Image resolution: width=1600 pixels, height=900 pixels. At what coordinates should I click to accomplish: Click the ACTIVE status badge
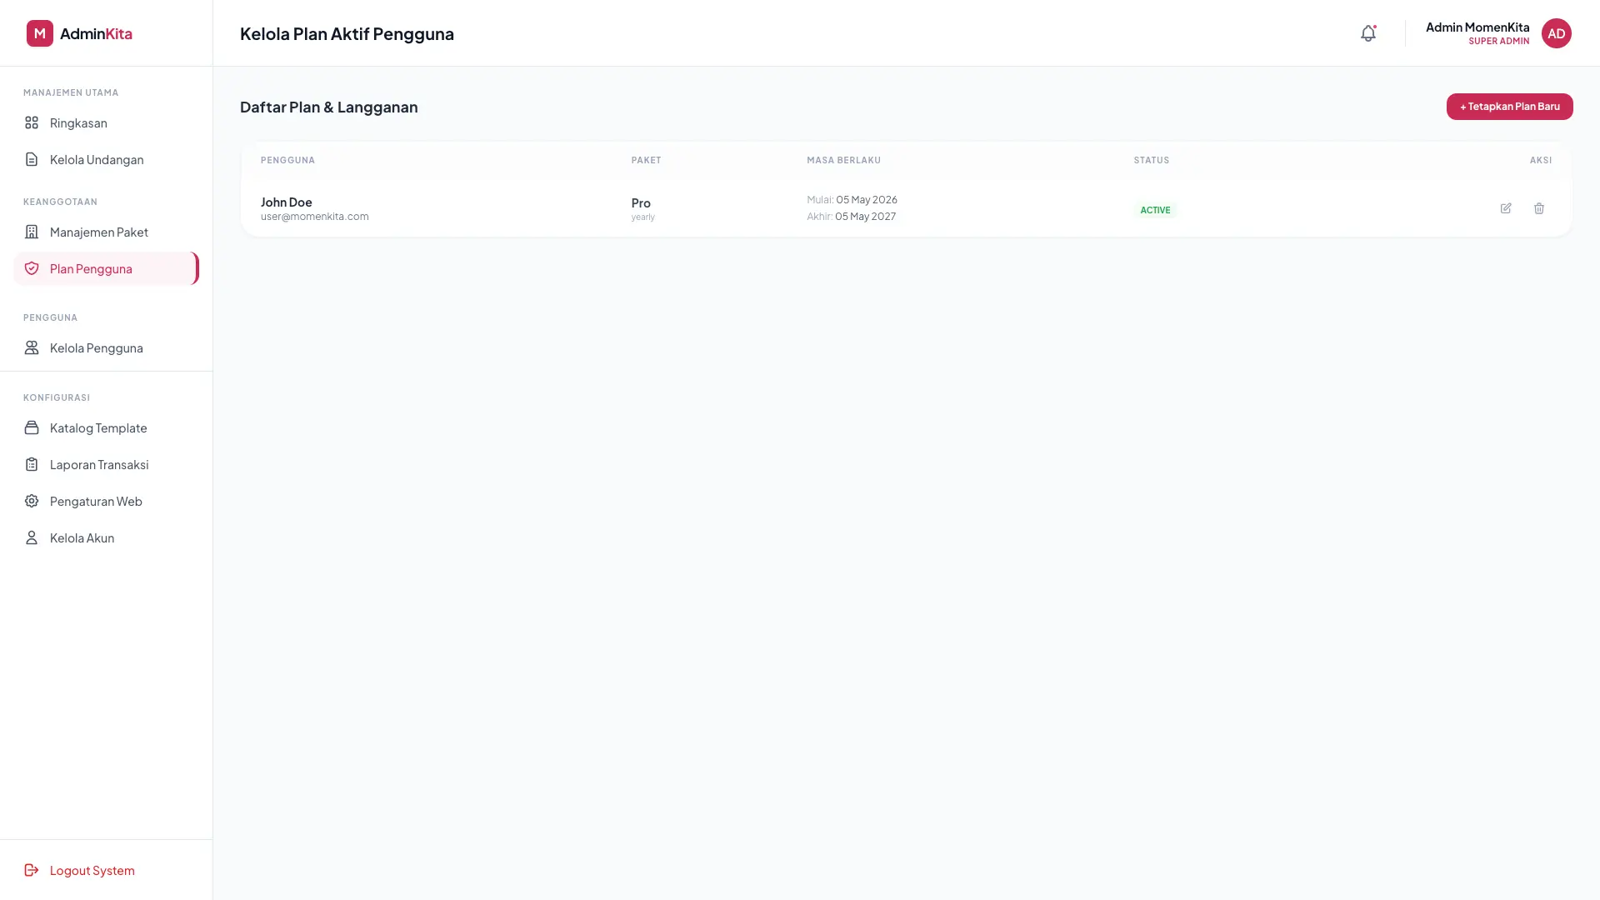coord(1155,210)
